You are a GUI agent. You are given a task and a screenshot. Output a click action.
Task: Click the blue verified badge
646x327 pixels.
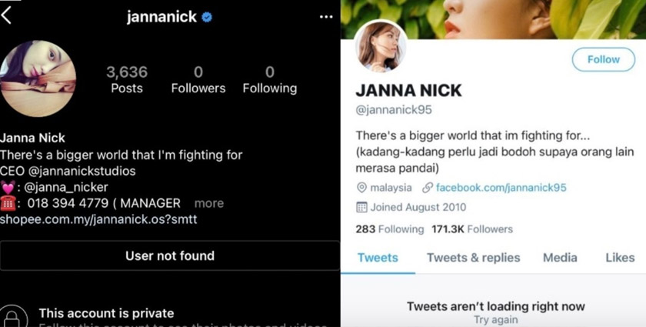tap(207, 17)
